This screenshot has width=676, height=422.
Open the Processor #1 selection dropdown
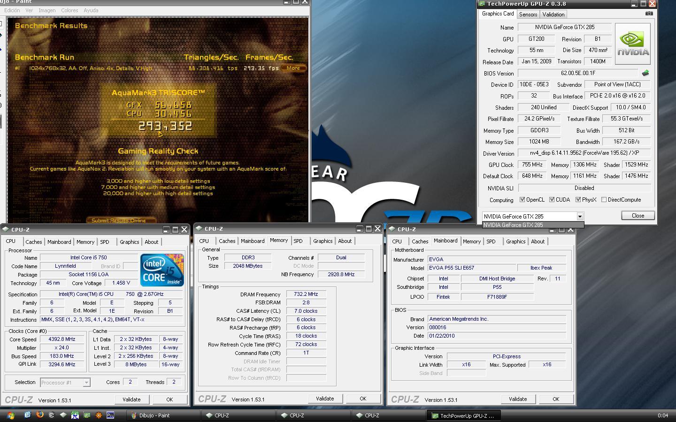[86, 383]
